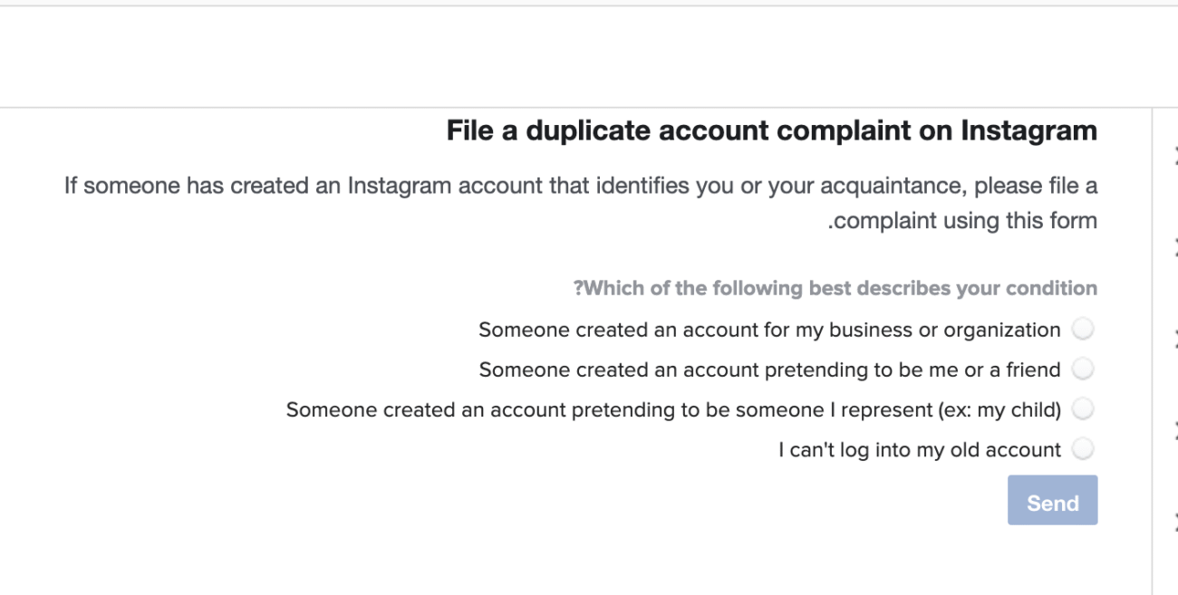Pick the "I can't log into my old account" radio
Screen dimensions: 1178x595
[1082, 448]
